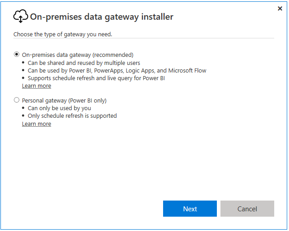Click 'Supports schedule refresh and live query' line
Screen dimensions: 289x231
pyautogui.click(x=96, y=78)
